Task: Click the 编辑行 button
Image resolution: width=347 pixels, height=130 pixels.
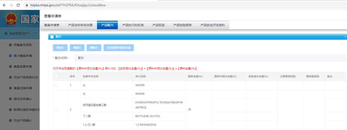Action: (77, 48)
